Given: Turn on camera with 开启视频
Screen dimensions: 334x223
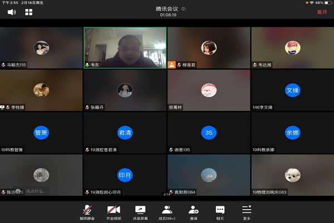Looking at the screenshot, I should (114, 211).
